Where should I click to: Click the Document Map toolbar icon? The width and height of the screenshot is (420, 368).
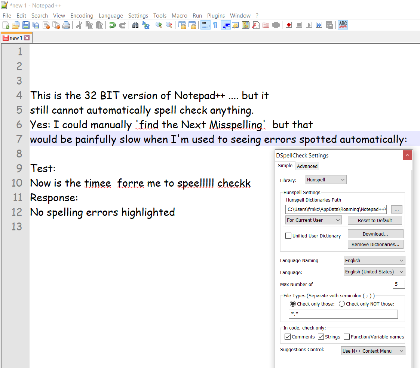click(x=246, y=25)
